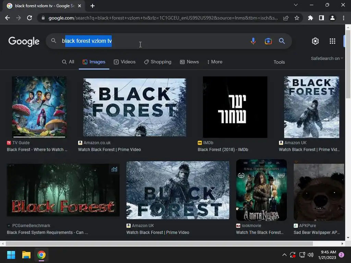Open the Chrome profile avatar icon

[332, 18]
